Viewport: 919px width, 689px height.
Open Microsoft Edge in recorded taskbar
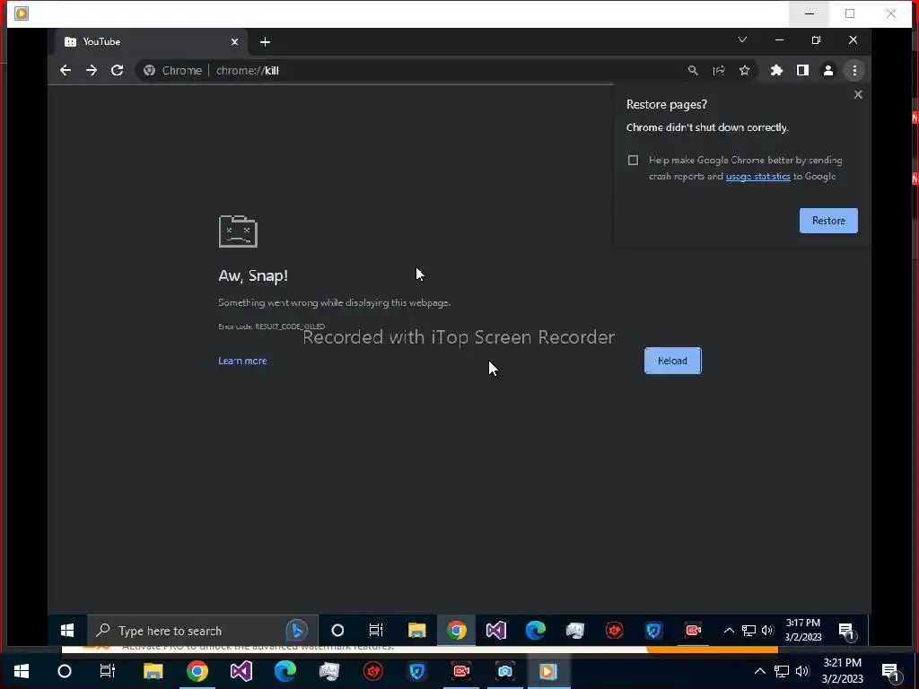535,631
